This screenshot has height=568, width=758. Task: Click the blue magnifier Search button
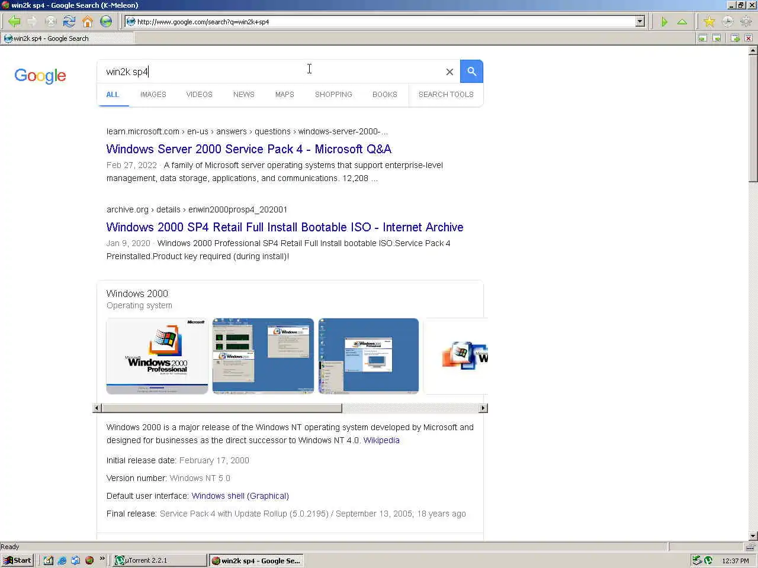(472, 72)
